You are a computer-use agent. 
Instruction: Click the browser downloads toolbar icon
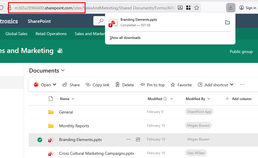tap(231, 8)
